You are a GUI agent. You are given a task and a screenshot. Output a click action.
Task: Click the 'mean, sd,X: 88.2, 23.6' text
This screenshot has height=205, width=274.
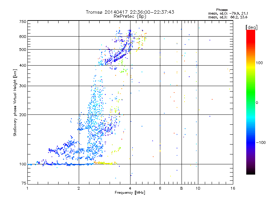point(228,17)
